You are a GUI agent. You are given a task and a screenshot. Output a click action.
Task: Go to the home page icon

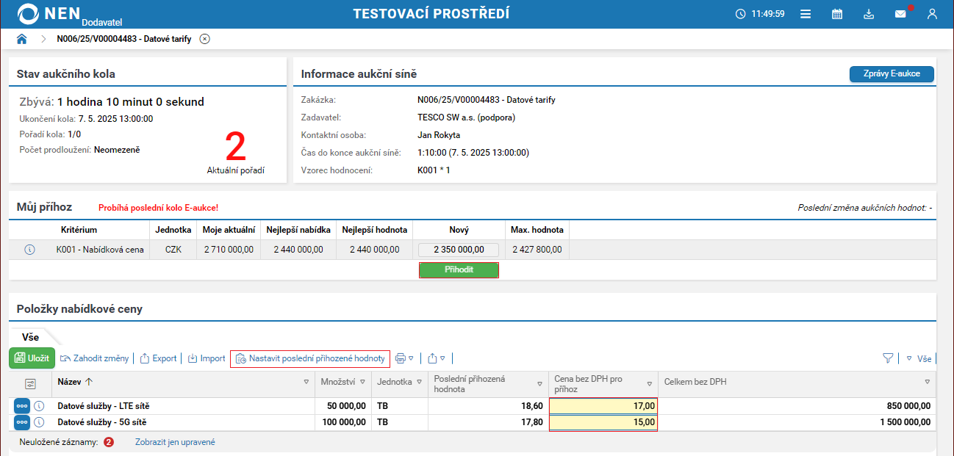[21, 39]
